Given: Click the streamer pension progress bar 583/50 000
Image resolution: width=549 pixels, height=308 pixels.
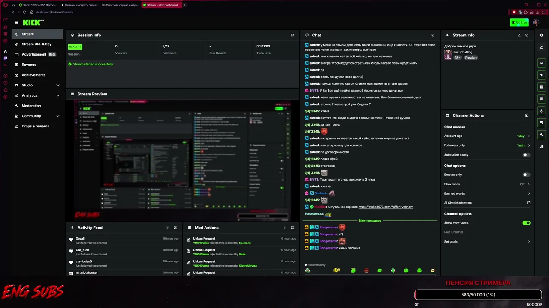Looking at the screenshot, I should coord(478,295).
